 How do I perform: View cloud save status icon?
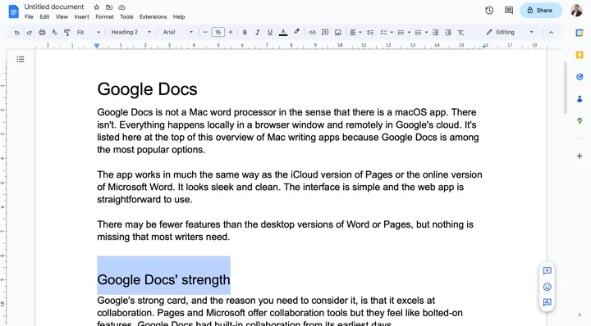[121, 7]
